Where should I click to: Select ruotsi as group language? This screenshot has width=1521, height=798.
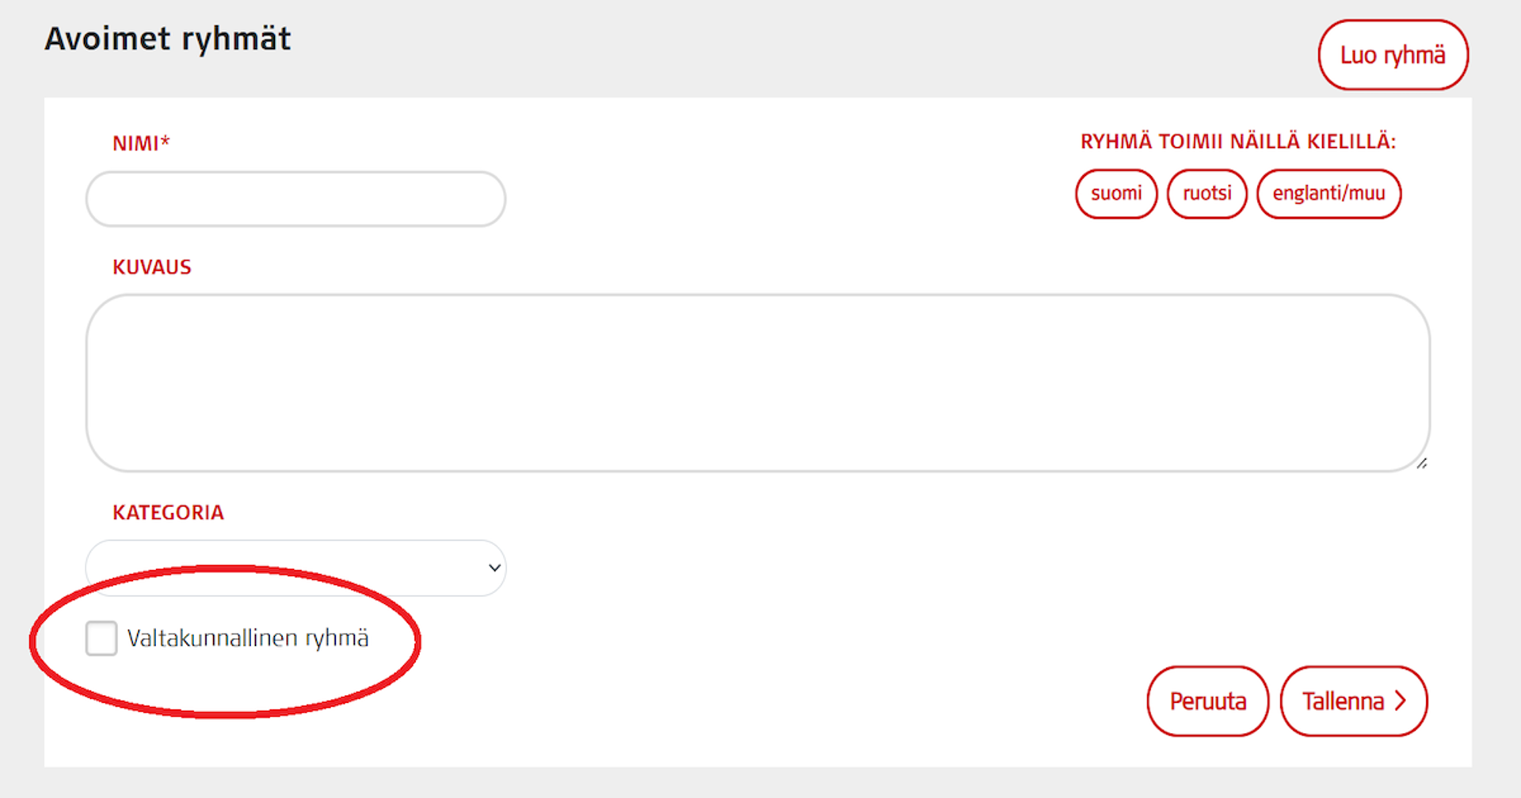[x=1207, y=194]
